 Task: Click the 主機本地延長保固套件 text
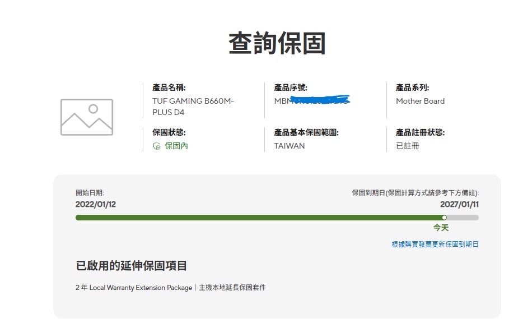(x=232, y=288)
